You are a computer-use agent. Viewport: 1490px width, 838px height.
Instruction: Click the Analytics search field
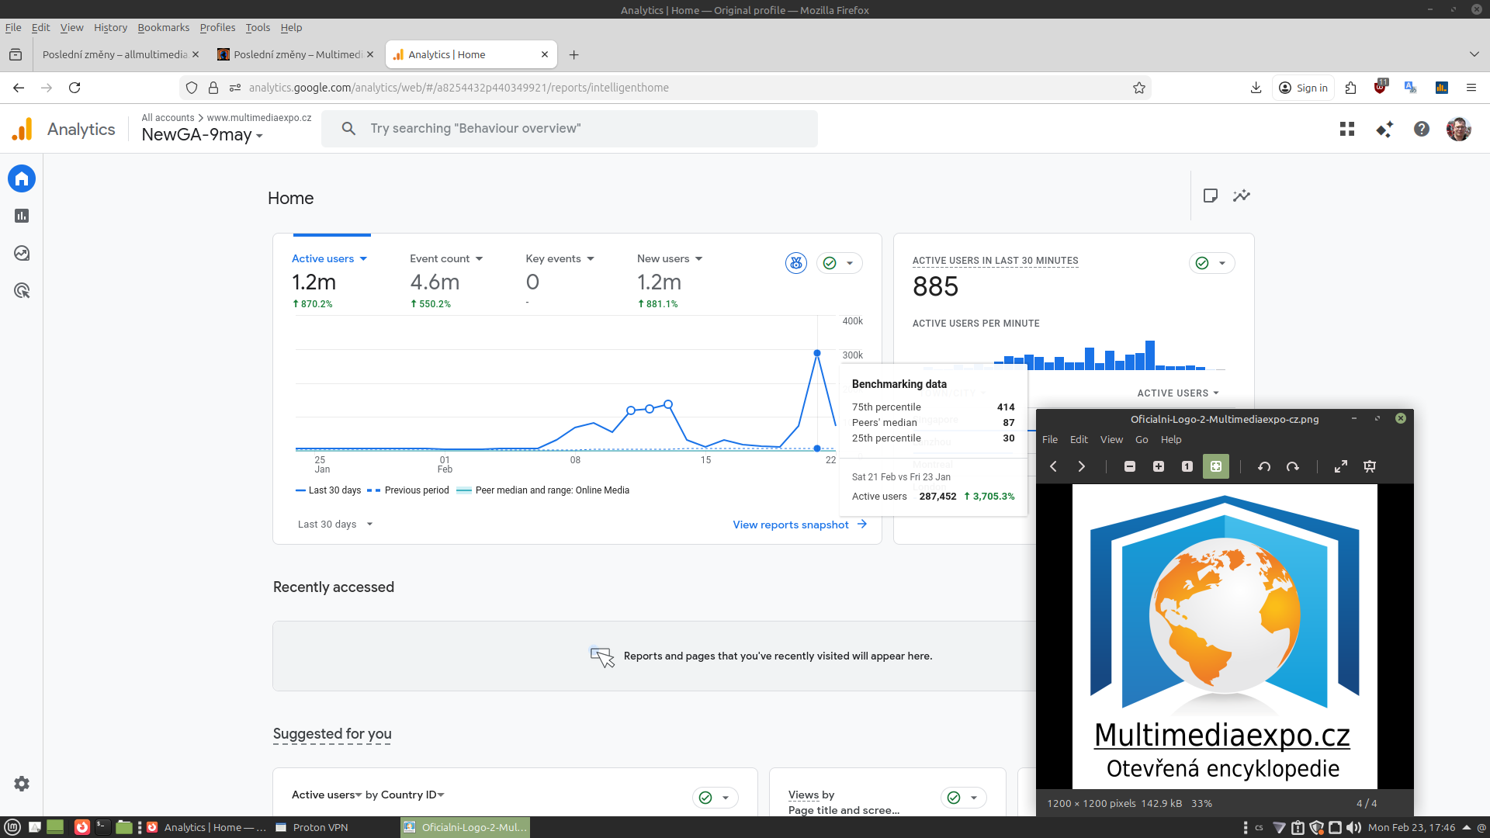click(570, 129)
